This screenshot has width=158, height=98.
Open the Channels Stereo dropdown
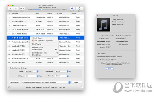pos(62,76)
